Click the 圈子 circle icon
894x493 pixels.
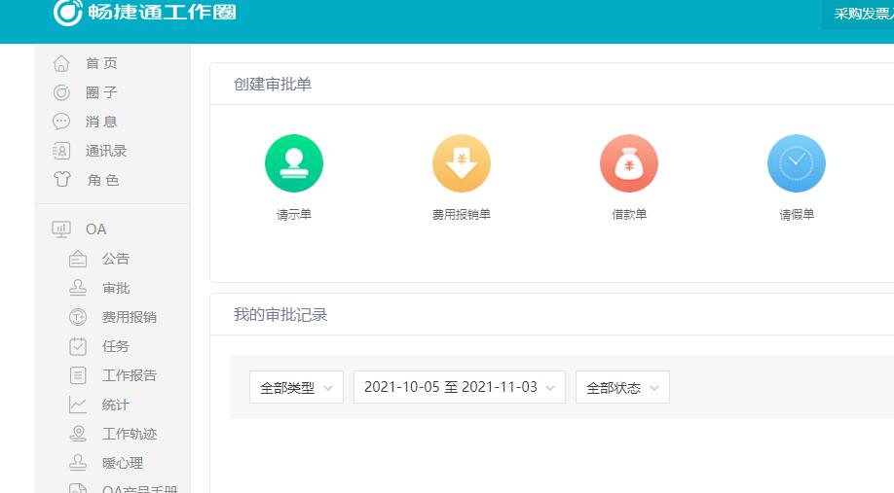tap(61, 92)
